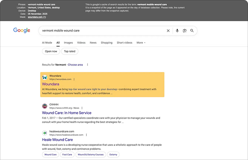Click the Choose area link
The image size is (248, 160).
(x=75, y=65)
